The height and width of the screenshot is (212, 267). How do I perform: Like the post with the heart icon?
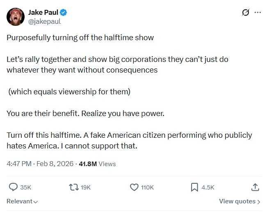[x=134, y=187]
